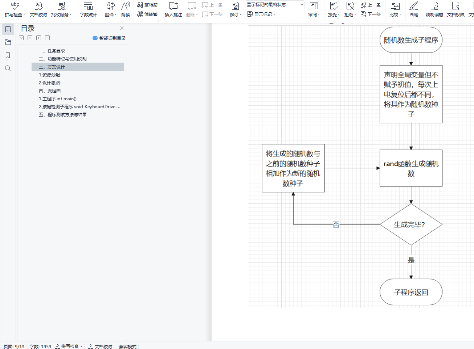Viewport: 474px width, 349px height.
Task: Open the 翻译 dropdown arrow
Action: [x=116, y=15]
